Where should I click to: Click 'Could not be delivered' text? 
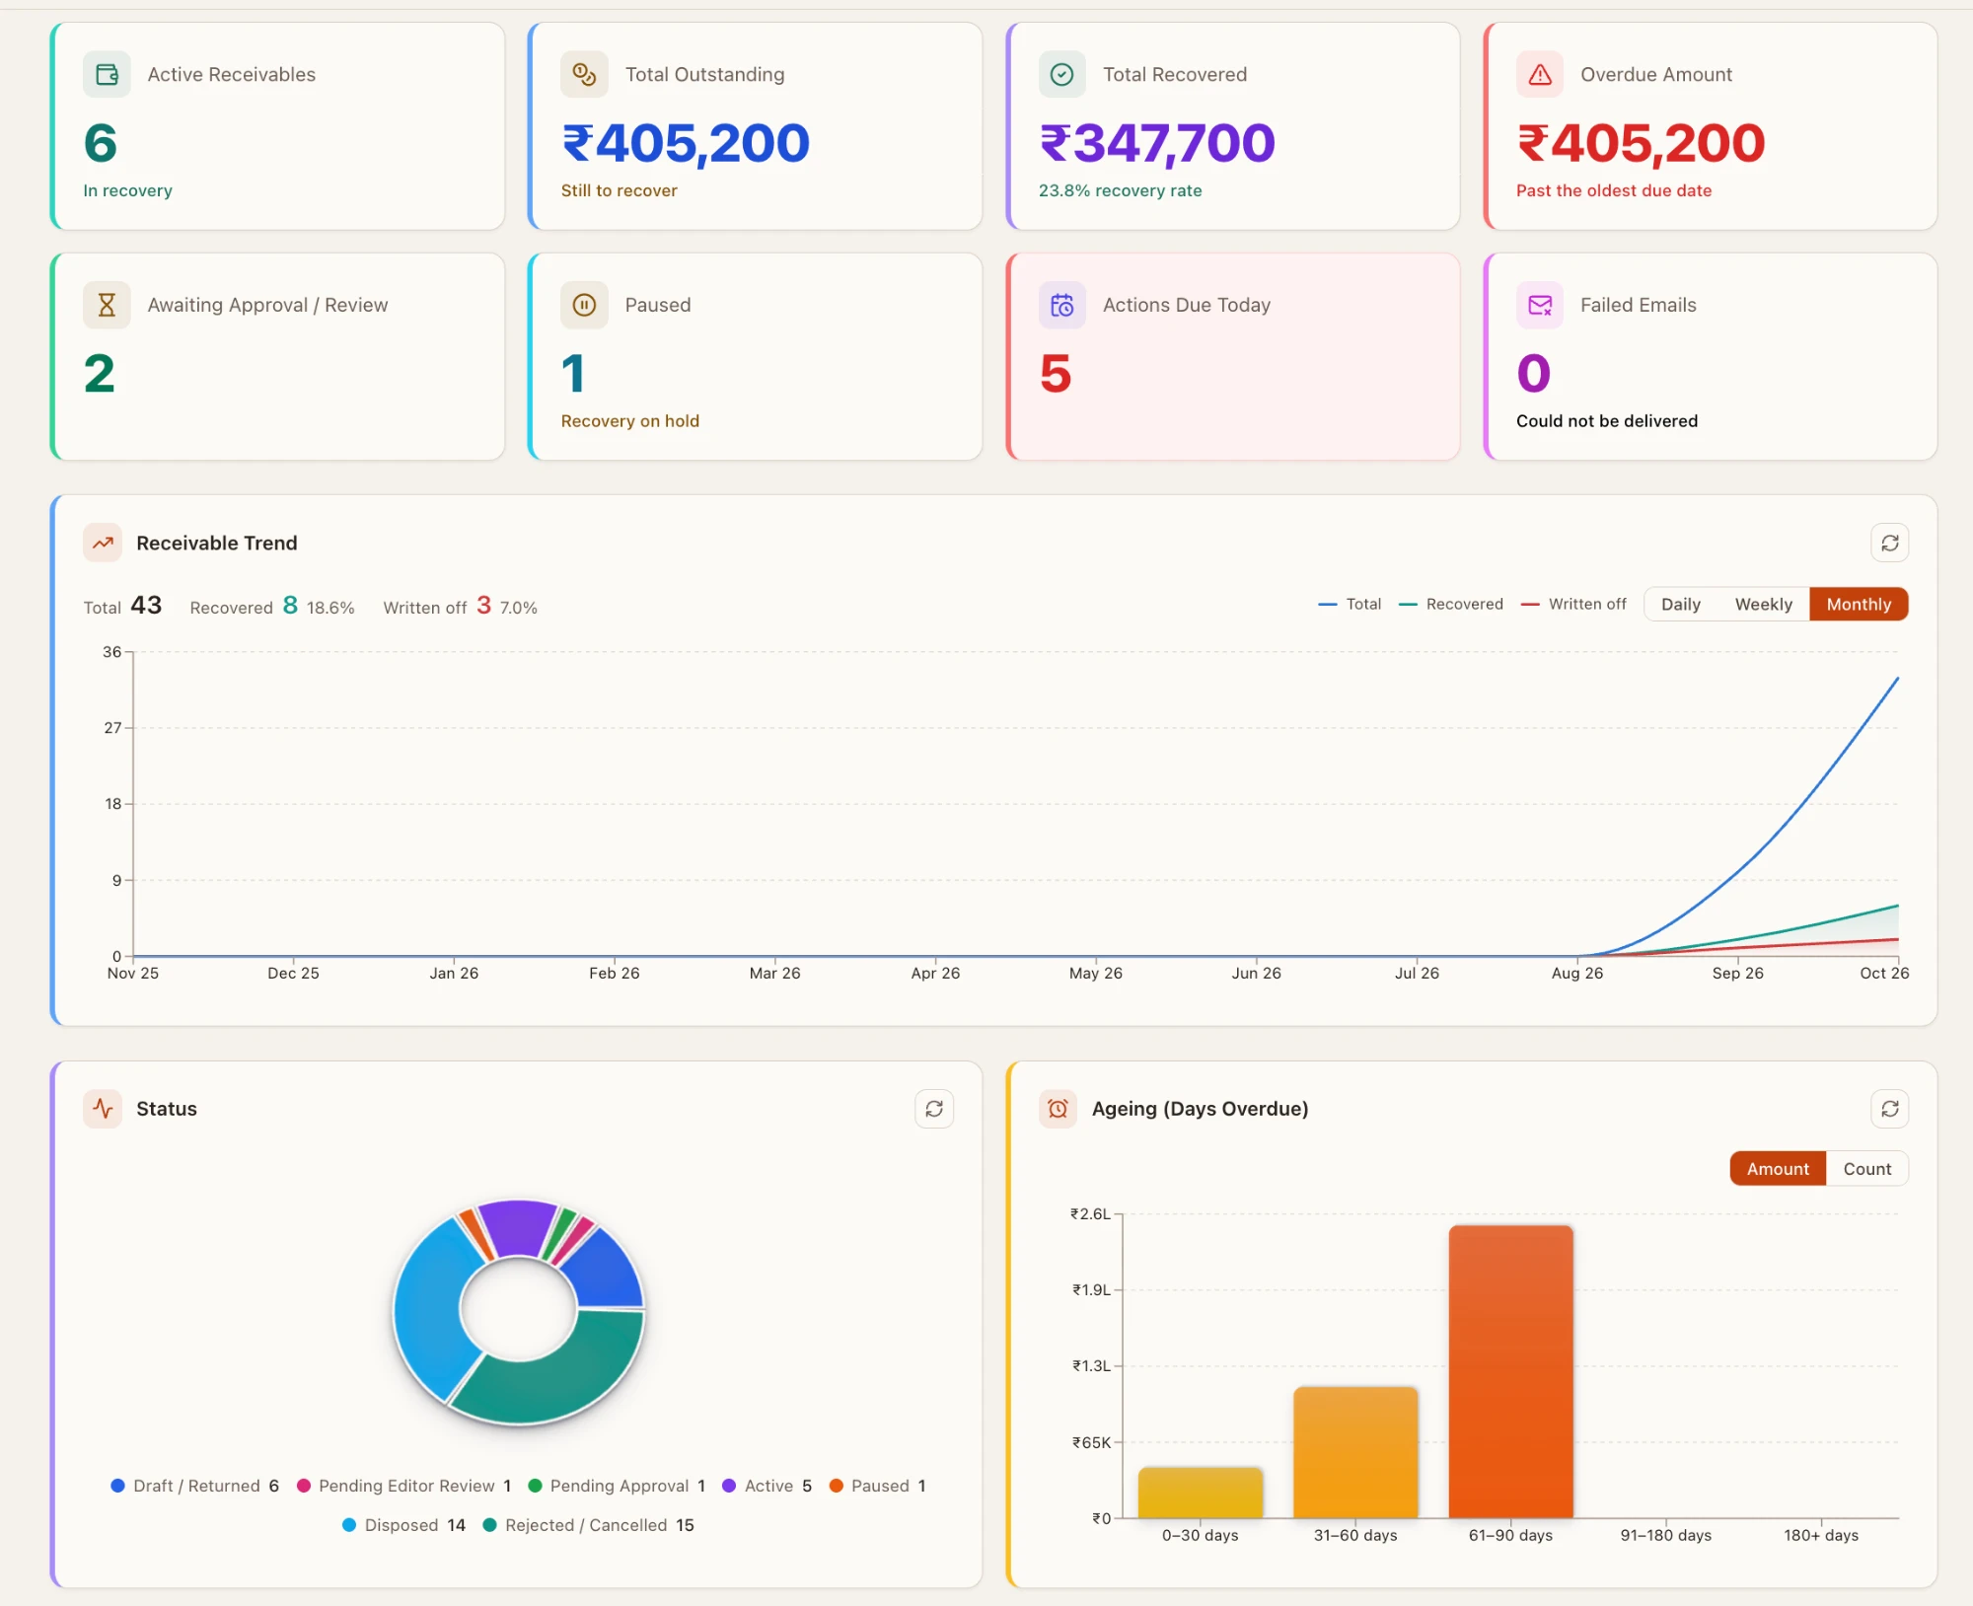coord(1607,421)
